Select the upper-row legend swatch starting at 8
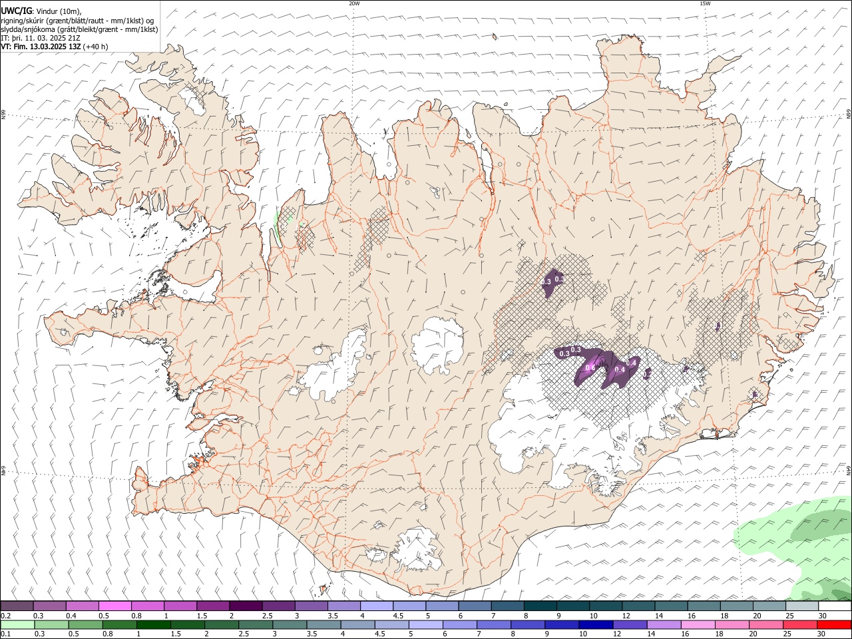852x639 pixels. point(540,606)
